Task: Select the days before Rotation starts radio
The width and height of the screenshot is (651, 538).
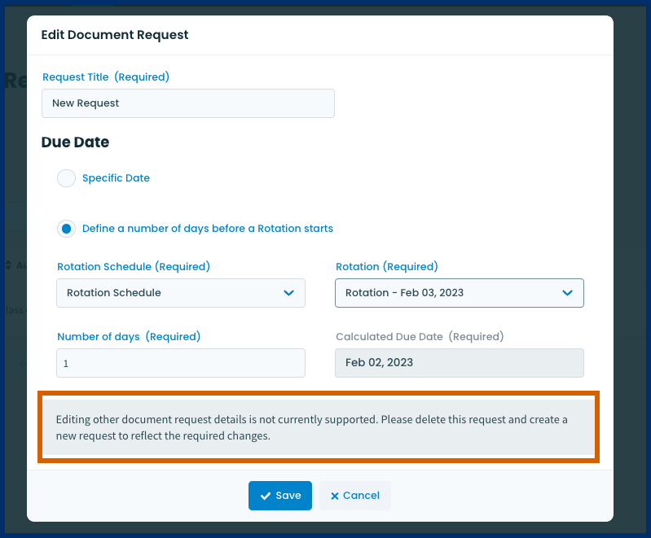Action: point(67,229)
